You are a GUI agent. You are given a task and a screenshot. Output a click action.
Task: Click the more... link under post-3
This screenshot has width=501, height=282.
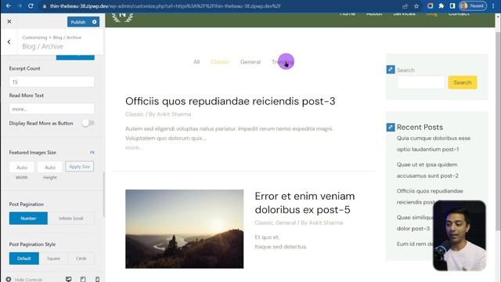coord(134,147)
